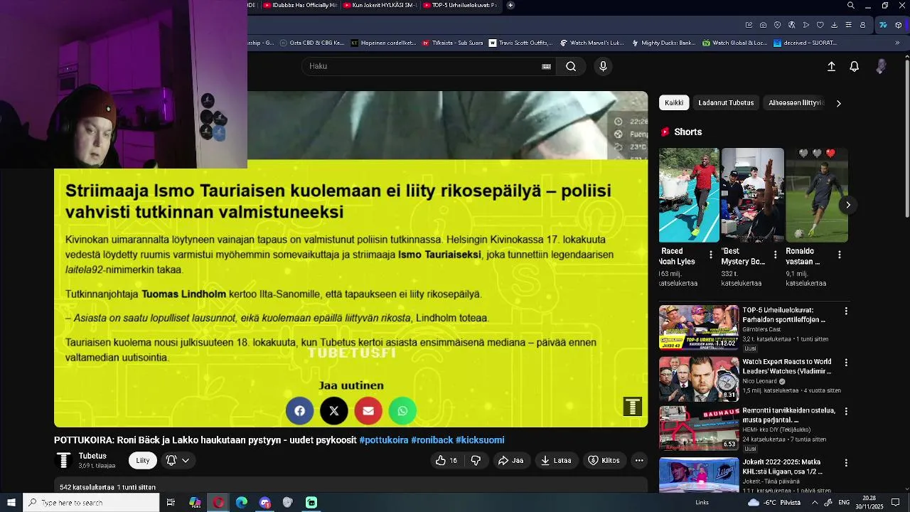This screenshot has width=910, height=512.
Task: Open options for 'Ronaldo vastaan' short
Action: pyautogui.click(x=840, y=255)
